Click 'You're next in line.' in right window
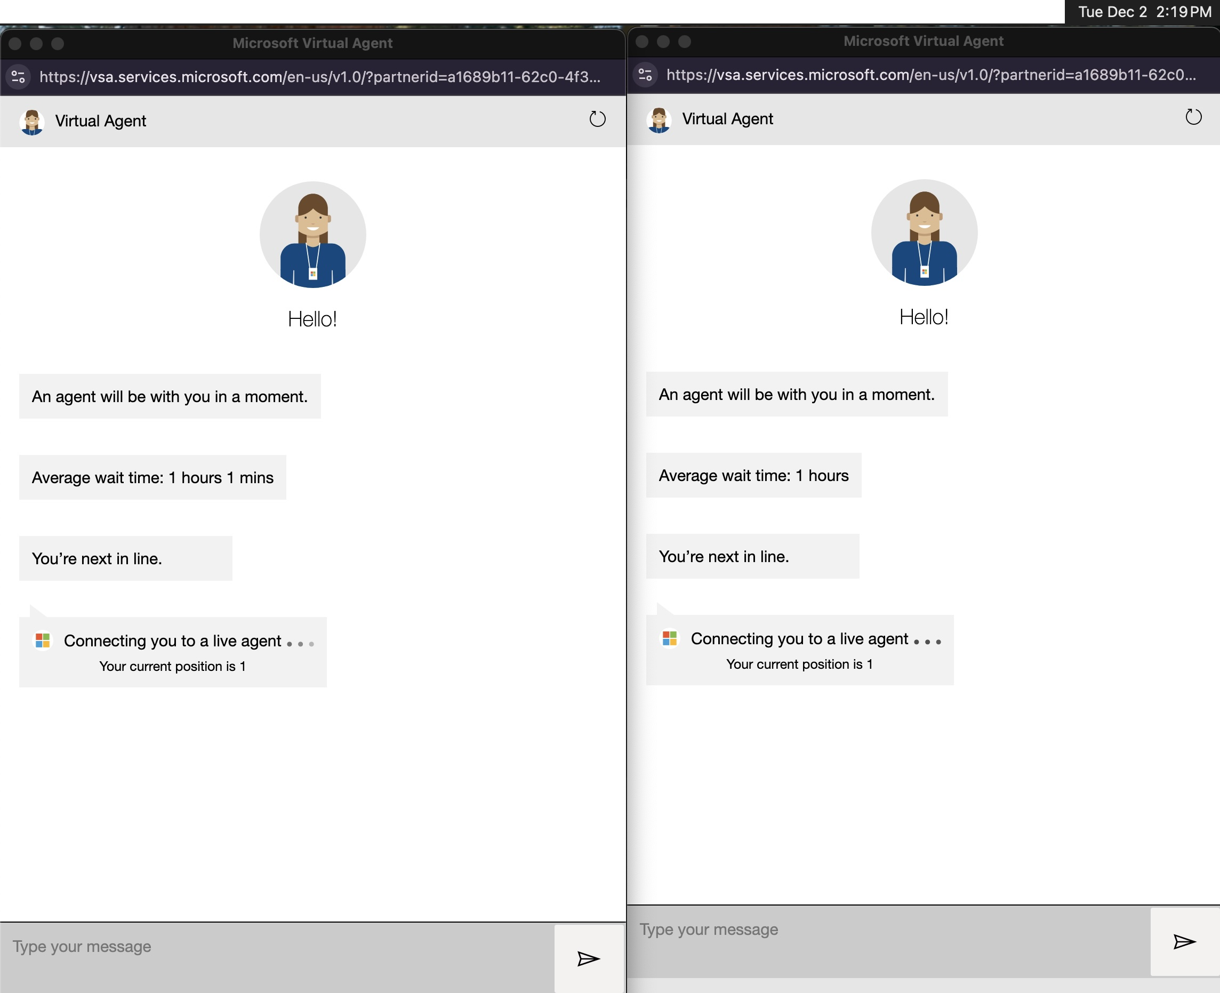This screenshot has width=1220, height=993. click(753, 556)
